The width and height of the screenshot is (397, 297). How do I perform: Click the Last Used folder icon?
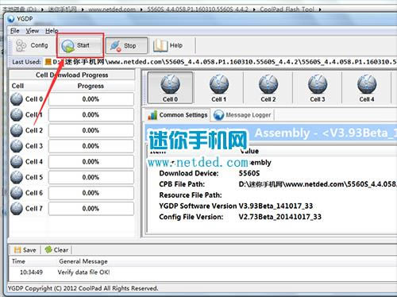pyautogui.click(x=48, y=62)
